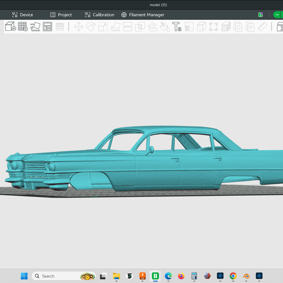The image size is (283, 283).
Task: Open Task View from the taskbar
Action: [103, 276]
